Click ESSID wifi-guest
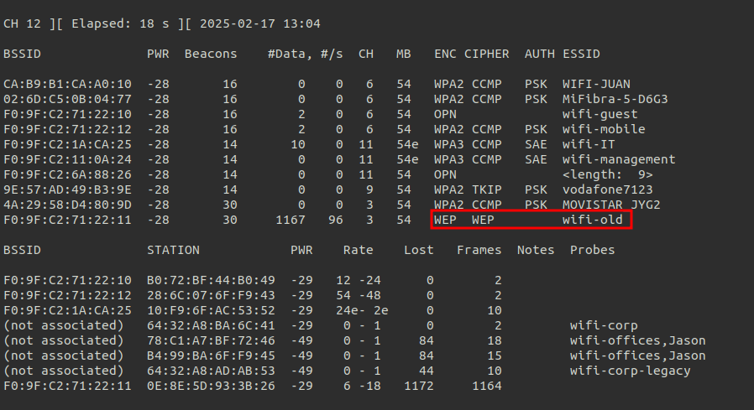Viewport: 754px width, 410px height. 600,114
